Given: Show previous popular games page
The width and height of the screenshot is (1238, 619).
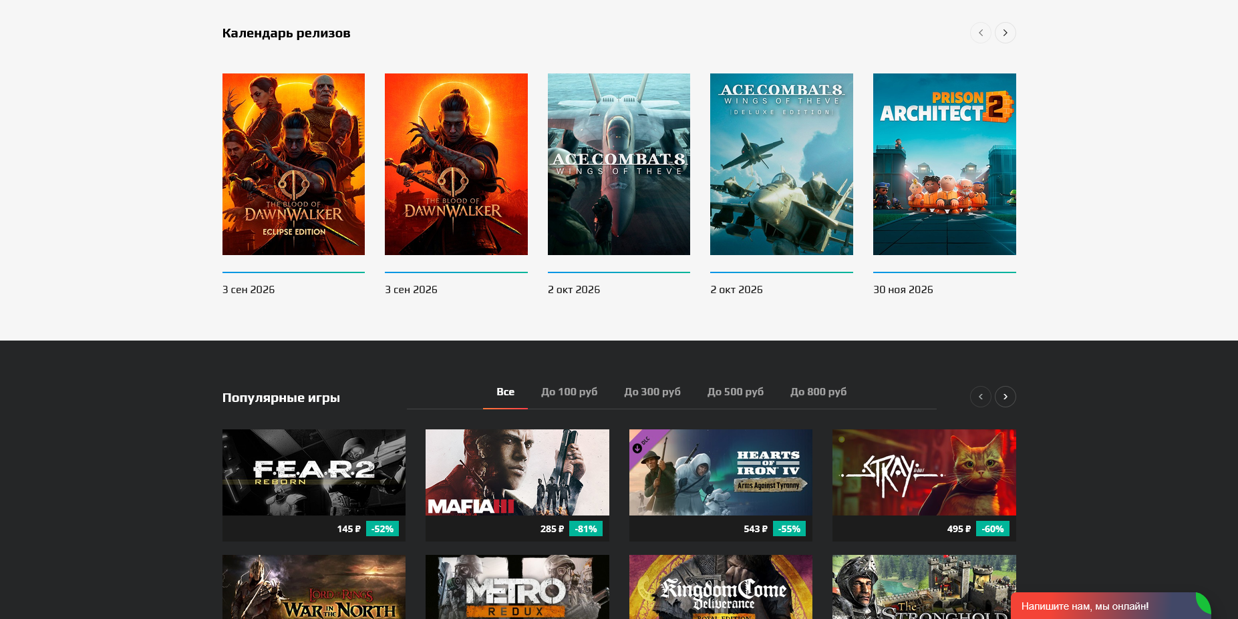Looking at the screenshot, I should tap(980, 397).
